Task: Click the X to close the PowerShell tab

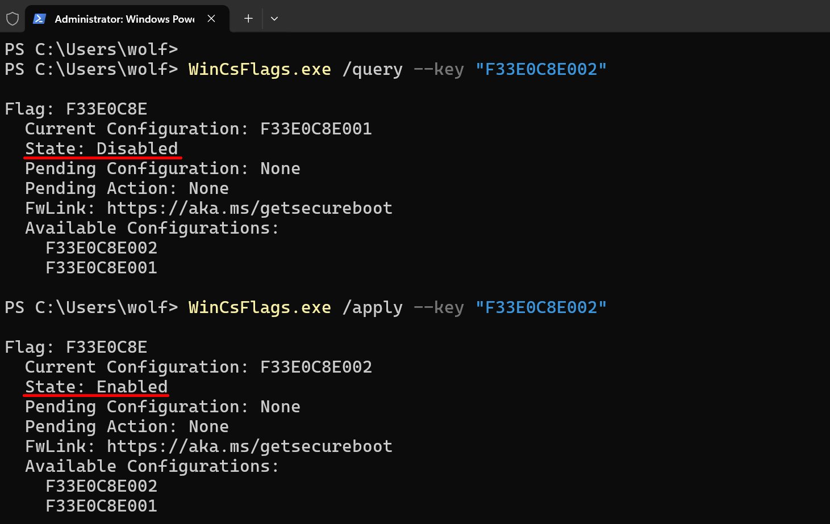Action: [211, 18]
